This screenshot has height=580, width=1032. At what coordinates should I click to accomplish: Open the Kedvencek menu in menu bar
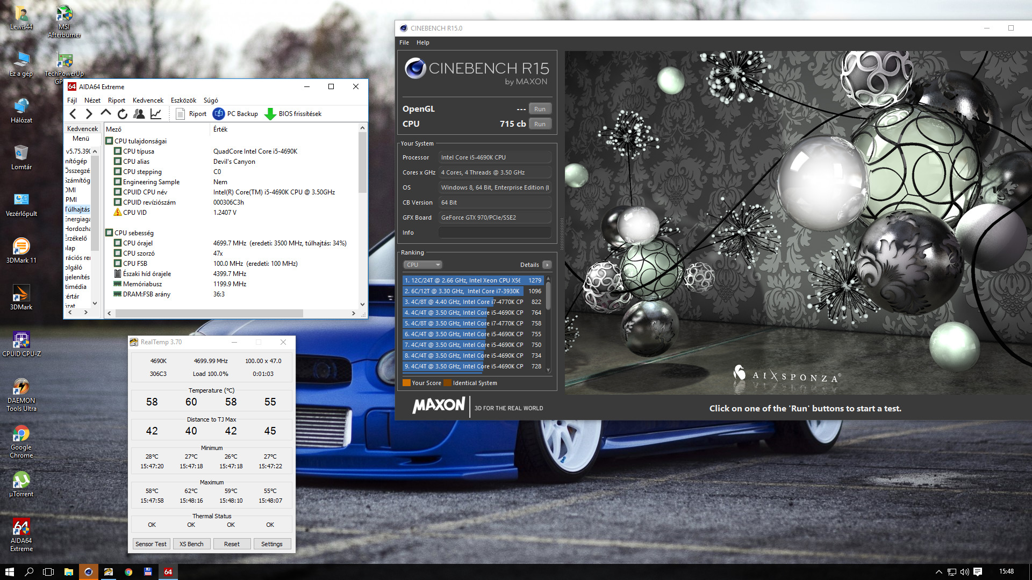(x=148, y=100)
